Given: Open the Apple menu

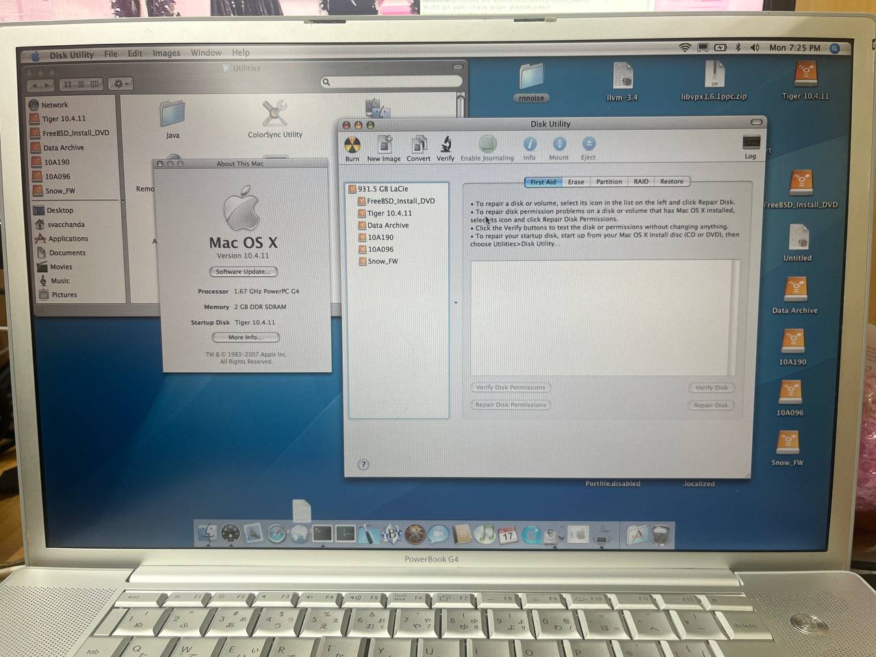Looking at the screenshot, I should tap(36, 55).
